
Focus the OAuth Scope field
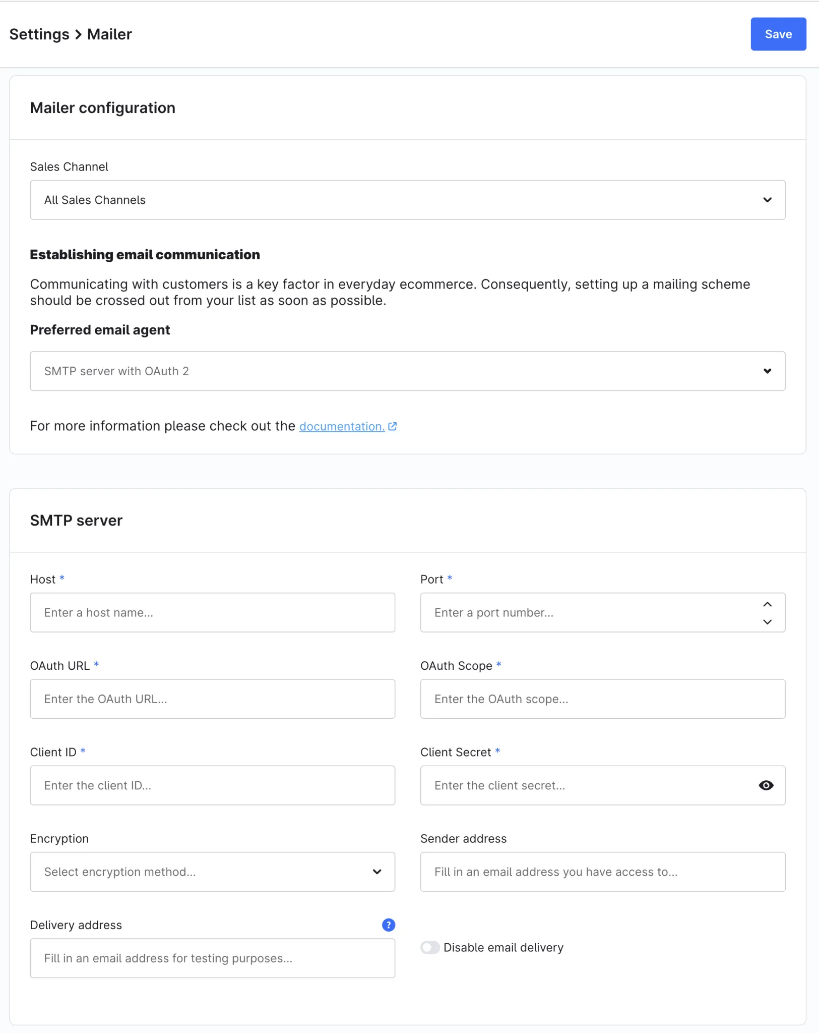click(x=602, y=699)
